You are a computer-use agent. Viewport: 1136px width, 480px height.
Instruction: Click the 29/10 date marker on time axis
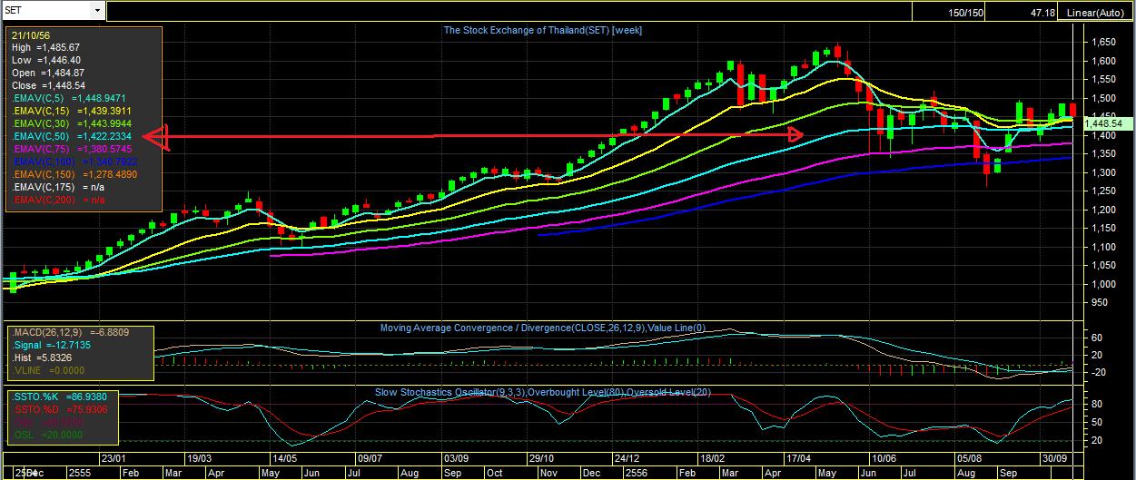point(542,459)
